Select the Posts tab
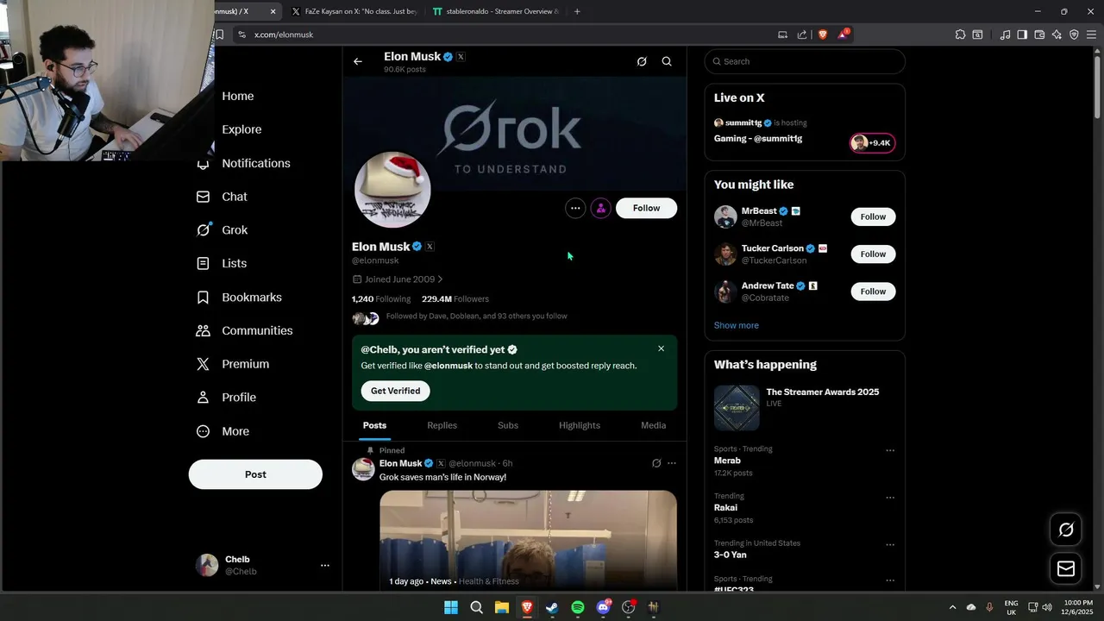 374,425
